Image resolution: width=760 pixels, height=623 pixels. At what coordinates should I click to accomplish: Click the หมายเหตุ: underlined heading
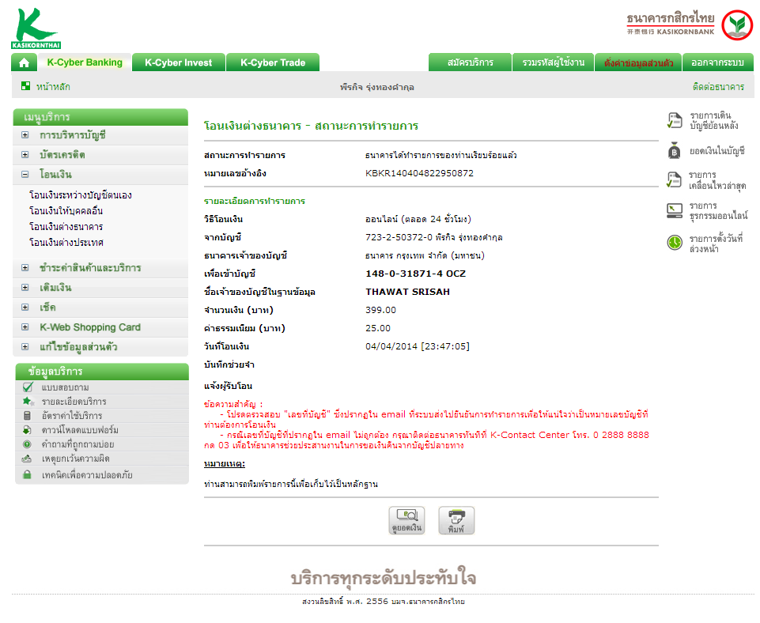[x=225, y=464]
